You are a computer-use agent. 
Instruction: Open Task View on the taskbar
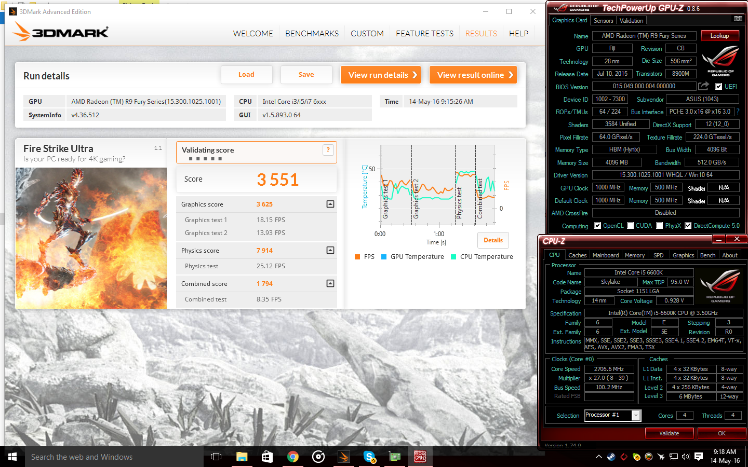(216, 457)
